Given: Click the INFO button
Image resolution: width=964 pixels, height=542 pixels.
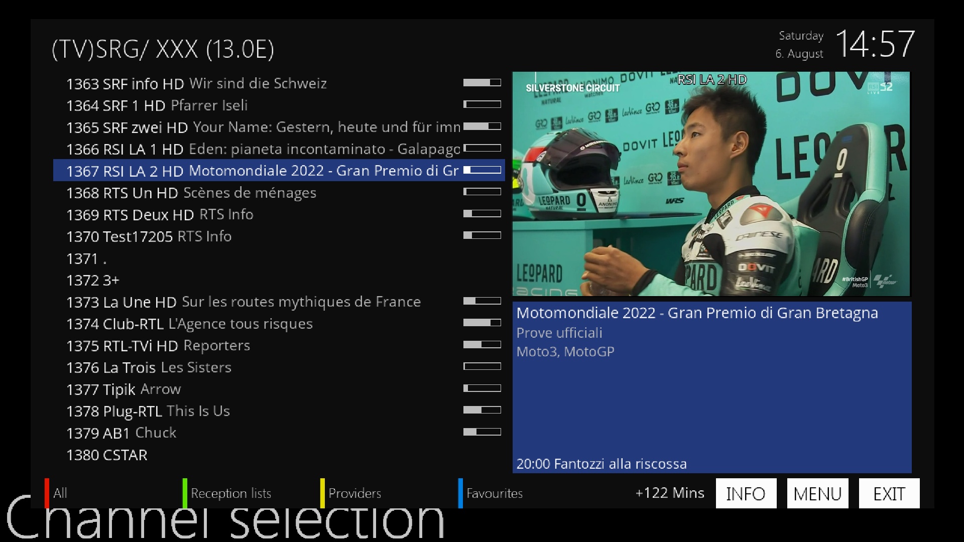Looking at the screenshot, I should (x=746, y=493).
